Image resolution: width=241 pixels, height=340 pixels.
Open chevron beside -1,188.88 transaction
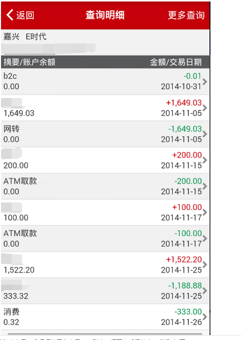(204, 290)
